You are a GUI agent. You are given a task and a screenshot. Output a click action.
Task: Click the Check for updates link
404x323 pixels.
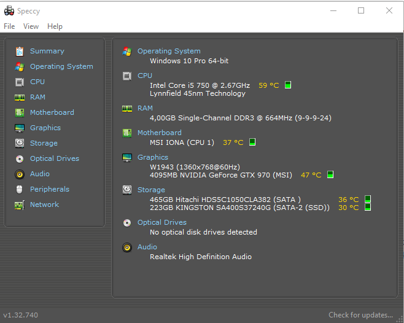[361, 315]
